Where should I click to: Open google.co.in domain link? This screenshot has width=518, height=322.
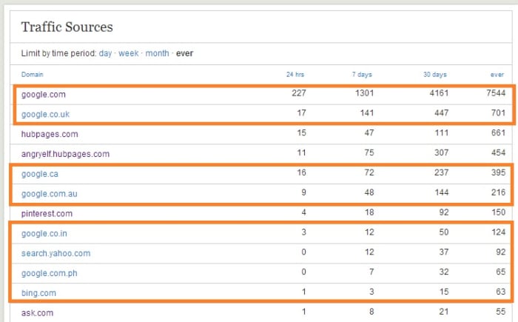coord(44,233)
